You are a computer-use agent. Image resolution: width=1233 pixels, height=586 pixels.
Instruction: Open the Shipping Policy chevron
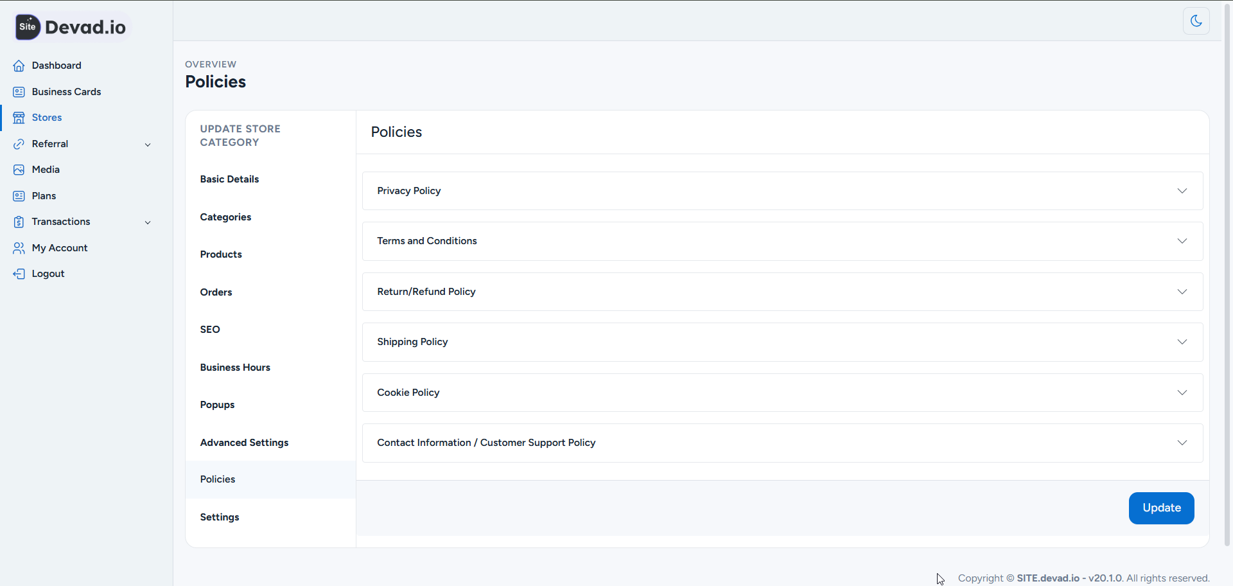(1182, 342)
